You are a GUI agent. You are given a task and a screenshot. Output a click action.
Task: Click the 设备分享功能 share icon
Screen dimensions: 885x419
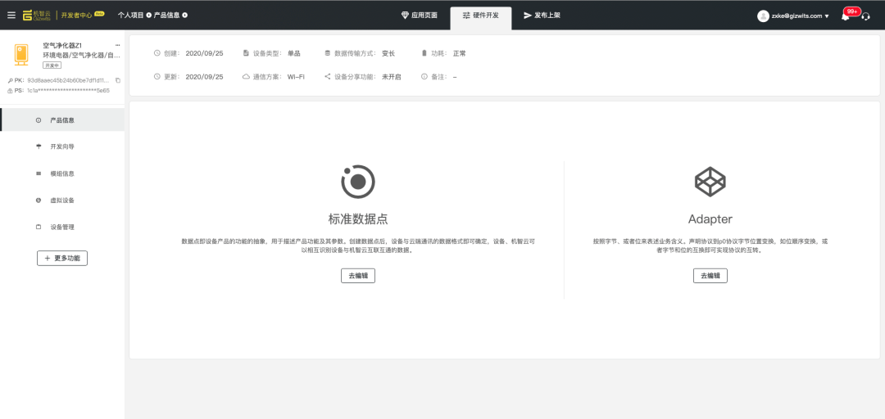pyautogui.click(x=327, y=77)
